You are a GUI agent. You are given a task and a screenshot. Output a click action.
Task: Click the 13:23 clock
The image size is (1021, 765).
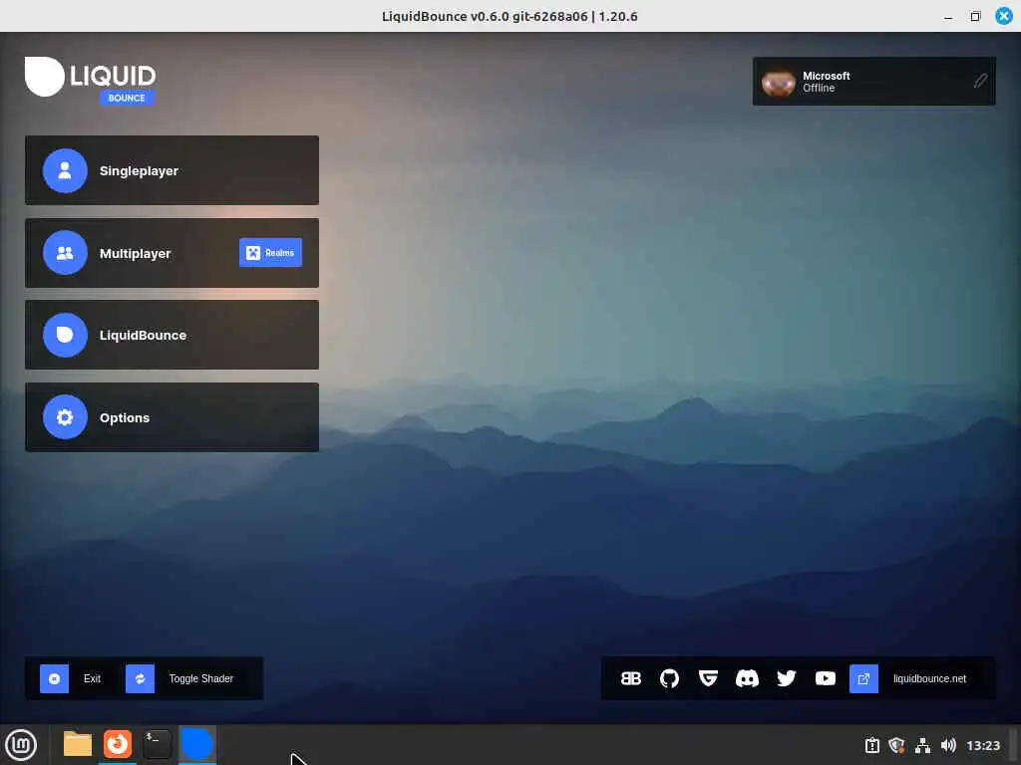tap(982, 745)
